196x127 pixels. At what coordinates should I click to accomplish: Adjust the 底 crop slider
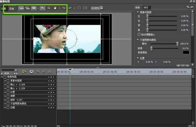pos(147,30)
